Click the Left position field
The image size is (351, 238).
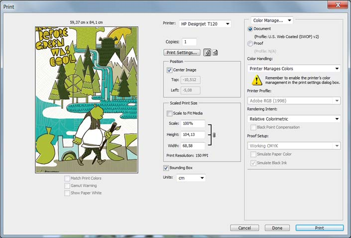click(x=190, y=90)
